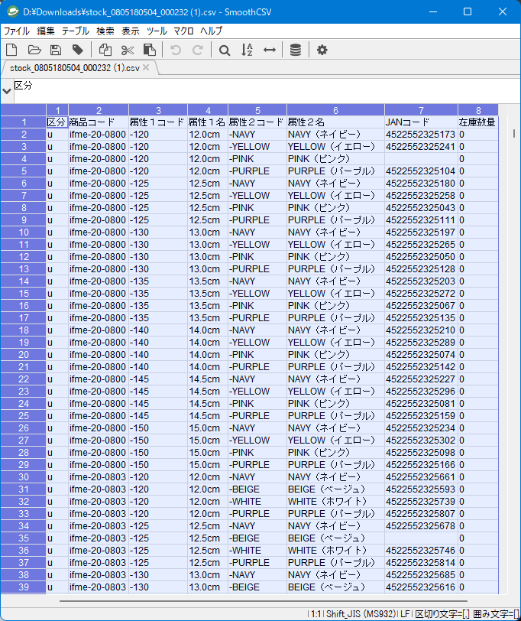The width and height of the screenshot is (521, 621).
Task: Open settings with the gear icon
Action: [322, 50]
